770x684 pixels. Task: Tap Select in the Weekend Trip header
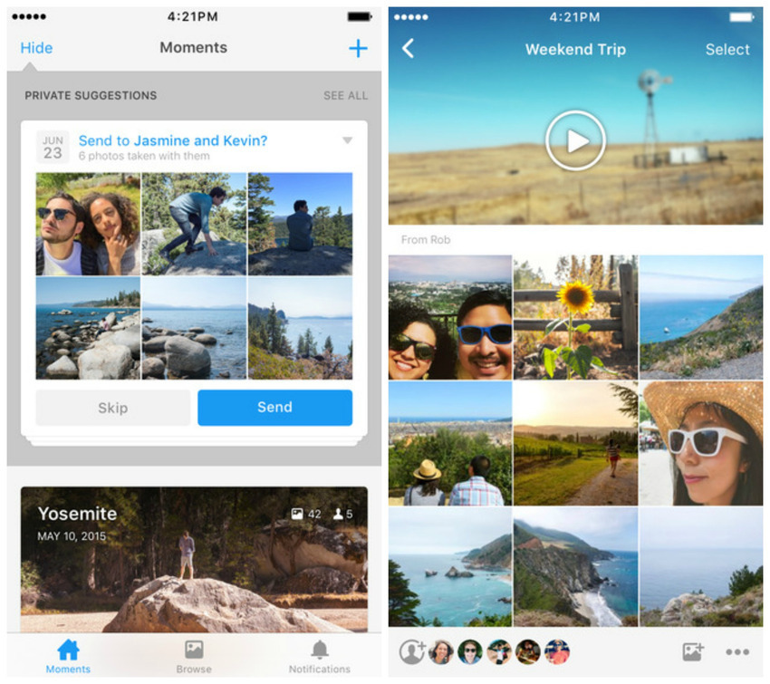(727, 50)
